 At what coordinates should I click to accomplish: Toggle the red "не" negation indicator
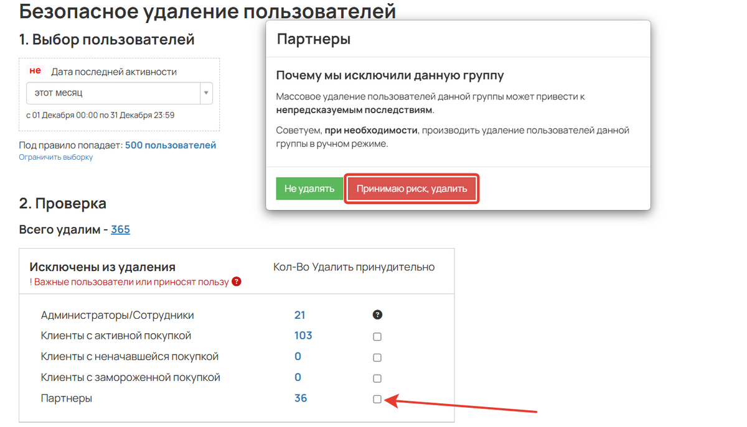coord(34,70)
